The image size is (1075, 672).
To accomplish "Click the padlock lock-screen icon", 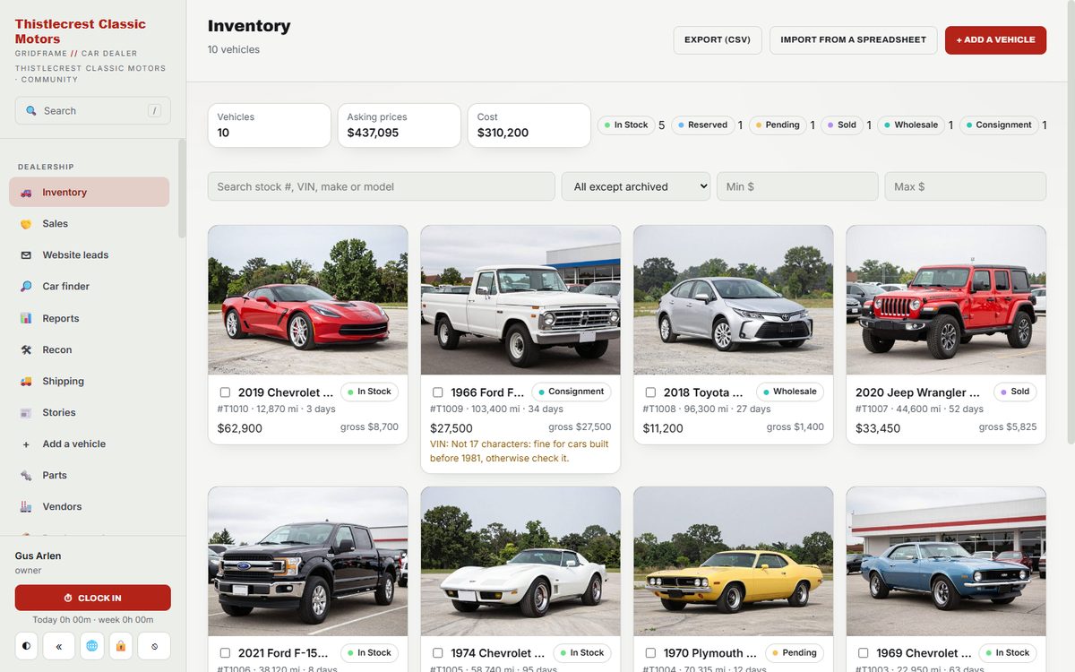I will pos(121,646).
